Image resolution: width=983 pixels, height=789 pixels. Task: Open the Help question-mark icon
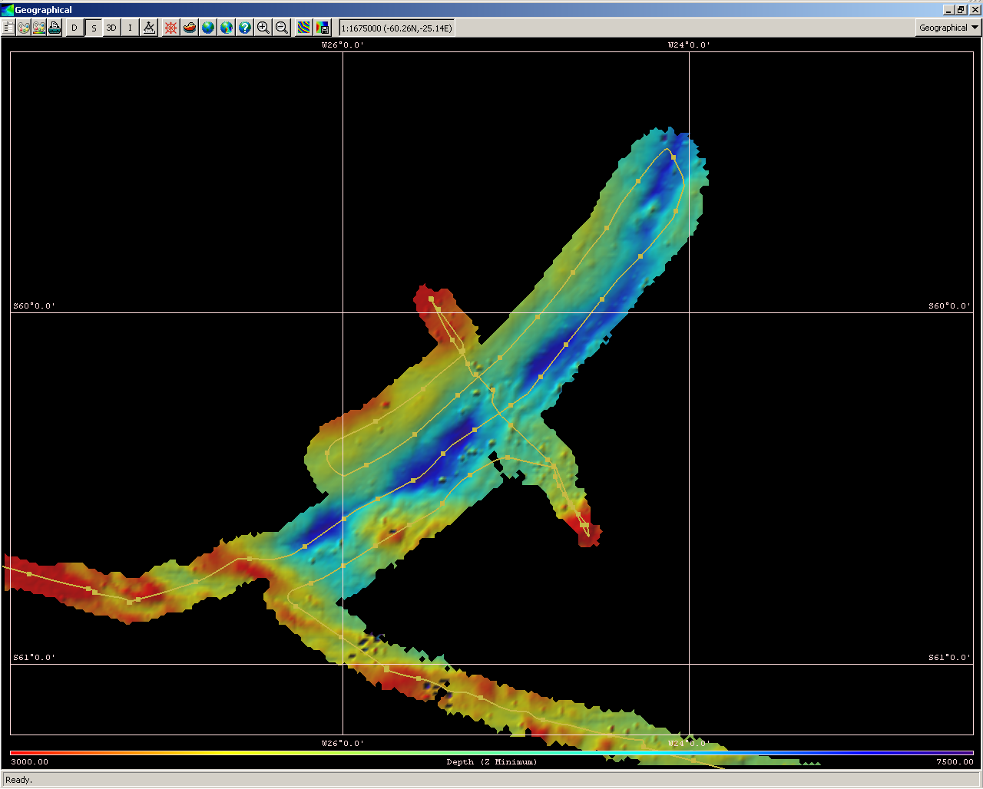[245, 28]
